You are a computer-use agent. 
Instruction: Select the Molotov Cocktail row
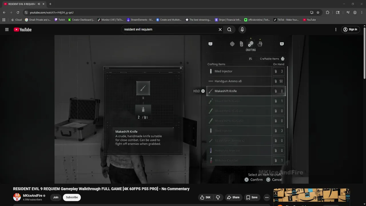pos(246,160)
